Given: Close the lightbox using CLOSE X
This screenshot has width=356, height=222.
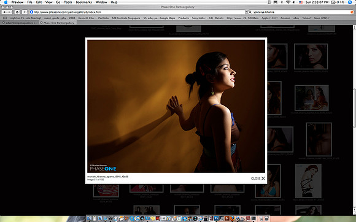Looking at the screenshot, I should [258, 178].
